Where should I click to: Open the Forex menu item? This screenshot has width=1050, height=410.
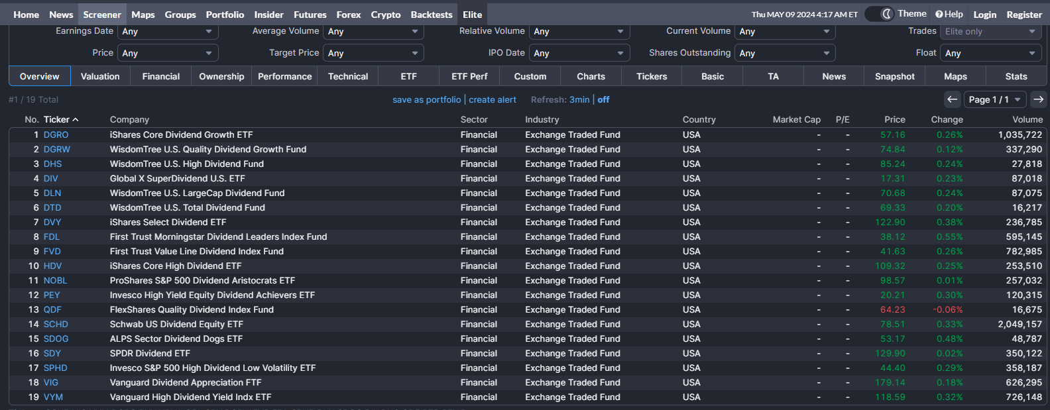(349, 15)
